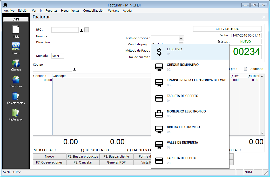Click the Concepto column header

pyautogui.click(x=59, y=76)
